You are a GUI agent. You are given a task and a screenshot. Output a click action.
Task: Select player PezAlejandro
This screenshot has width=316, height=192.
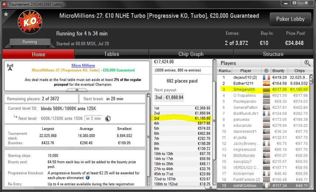click(263, 101)
